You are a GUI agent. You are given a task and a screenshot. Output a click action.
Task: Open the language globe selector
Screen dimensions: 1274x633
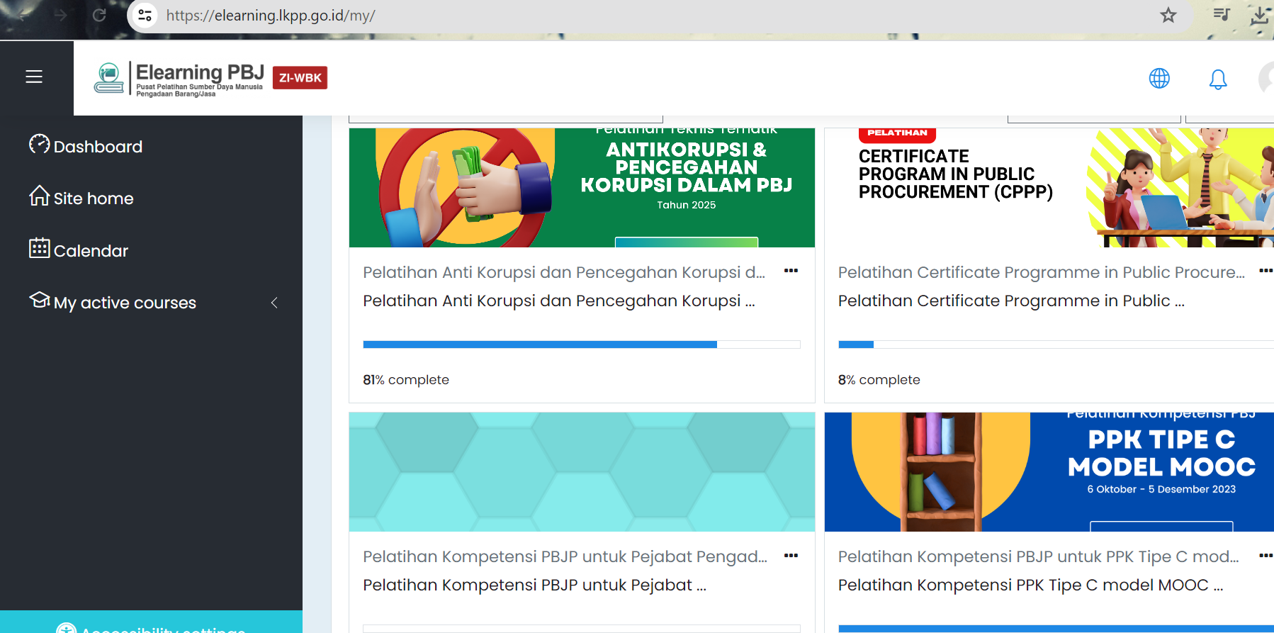tap(1159, 78)
